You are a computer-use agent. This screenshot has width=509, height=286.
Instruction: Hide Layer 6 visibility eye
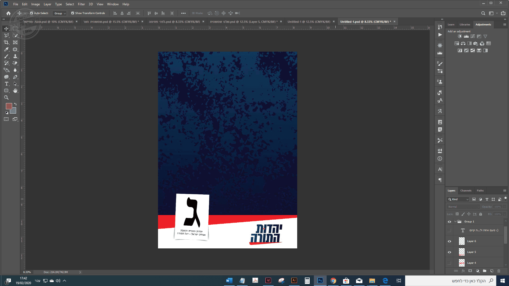(x=449, y=241)
